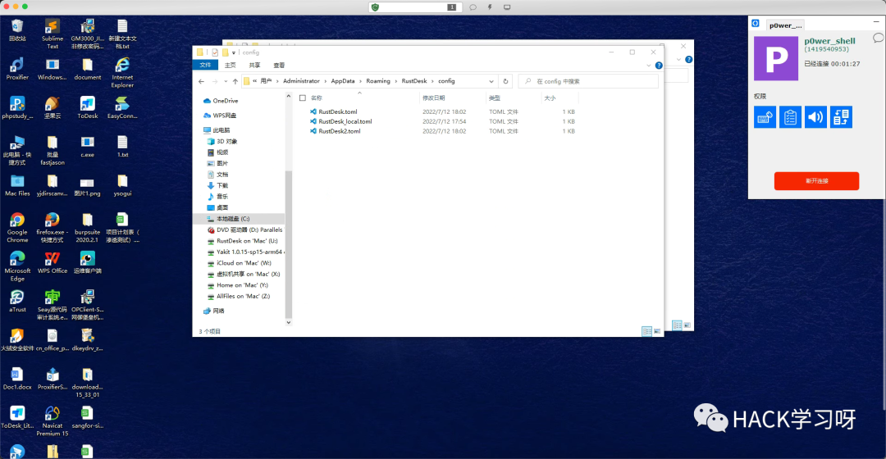886x459 pixels.
Task: Toggle clipboard permission in RustDesk panel
Action: pyautogui.click(x=790, y=117)
